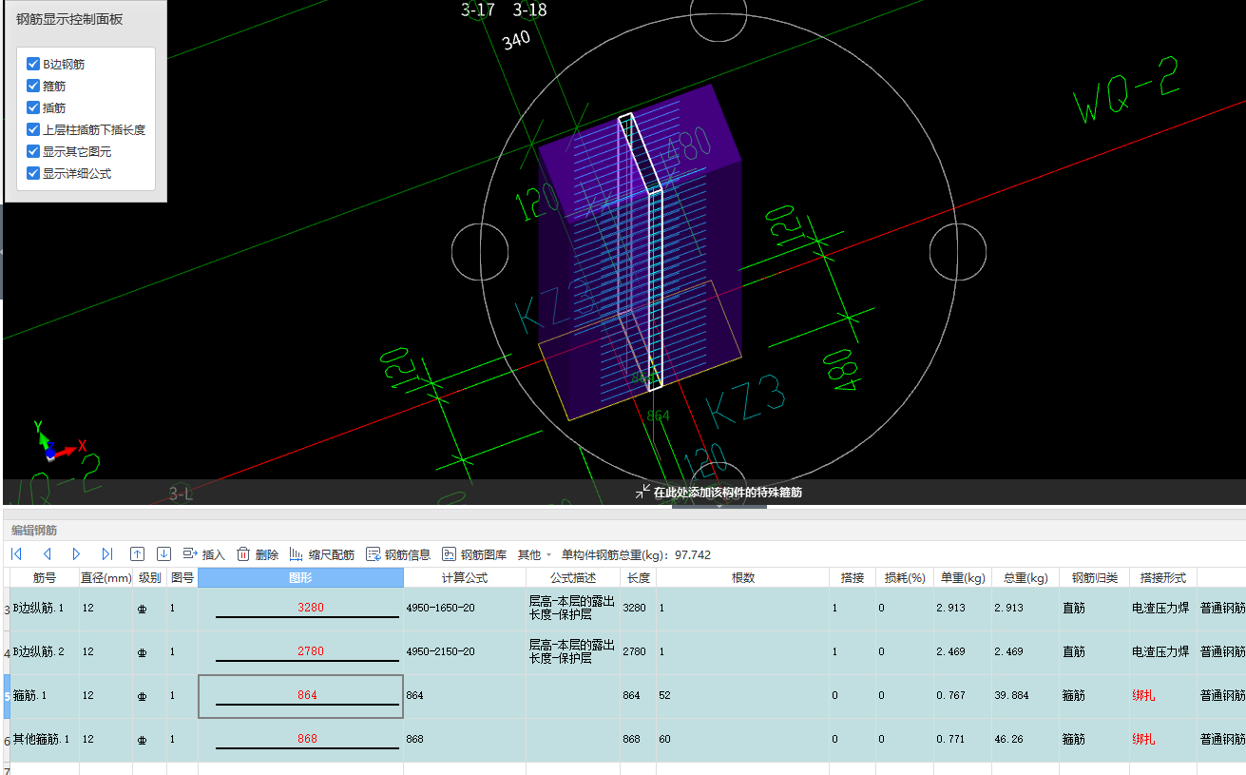
Task: Select row 其他箍筋.1 name cell
Action: click(x=44, y=739)
